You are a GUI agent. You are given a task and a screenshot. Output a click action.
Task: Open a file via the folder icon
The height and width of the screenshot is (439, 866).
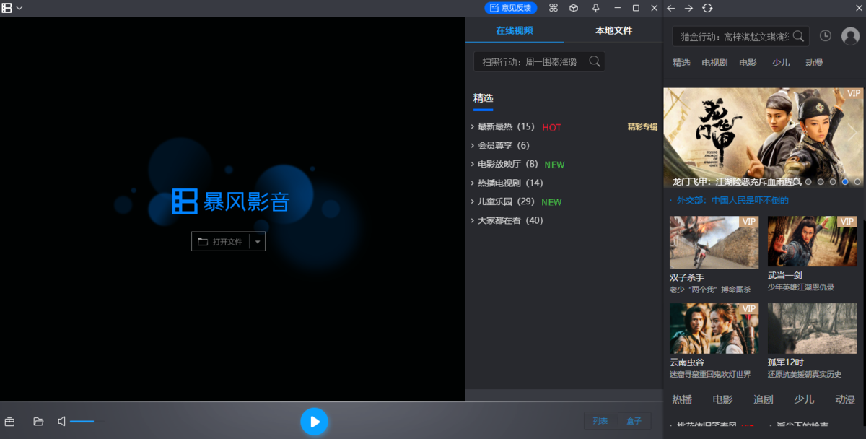coord(38,421)
